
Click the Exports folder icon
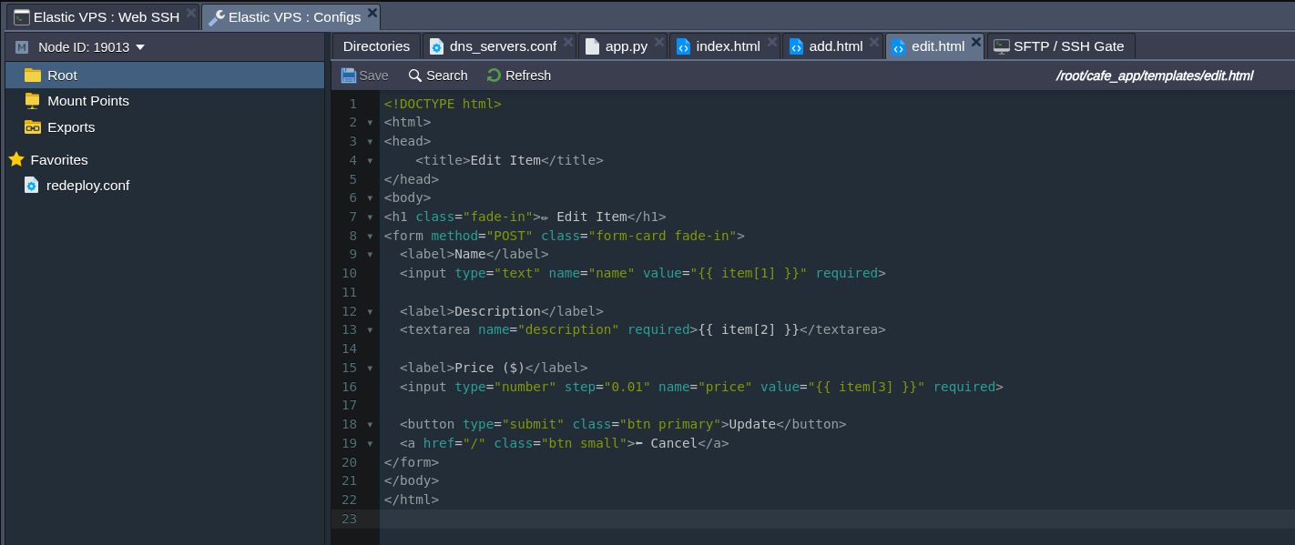(33, 127)
